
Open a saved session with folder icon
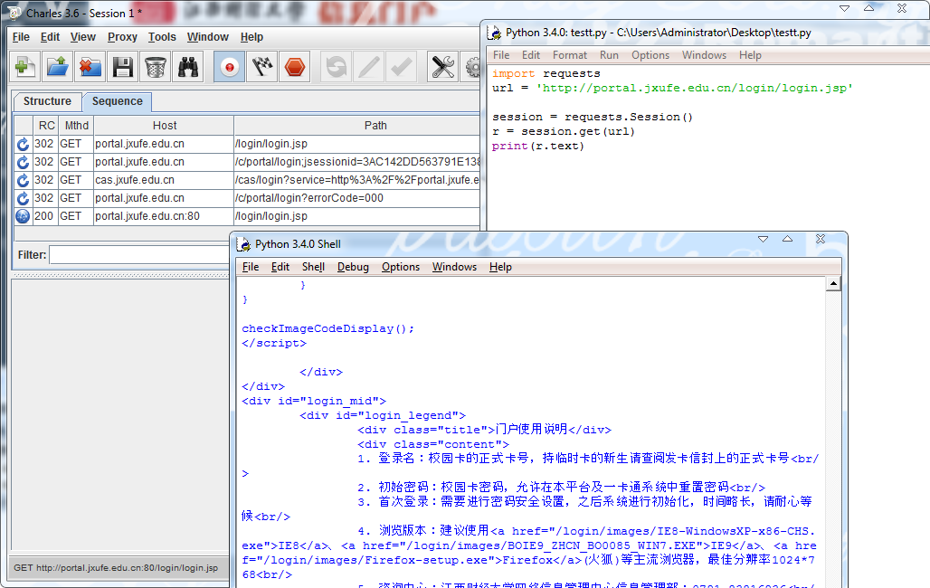click(57, 68)
